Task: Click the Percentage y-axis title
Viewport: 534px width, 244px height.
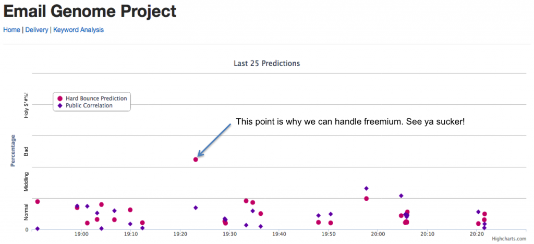Action: click(x=14, y=151)
